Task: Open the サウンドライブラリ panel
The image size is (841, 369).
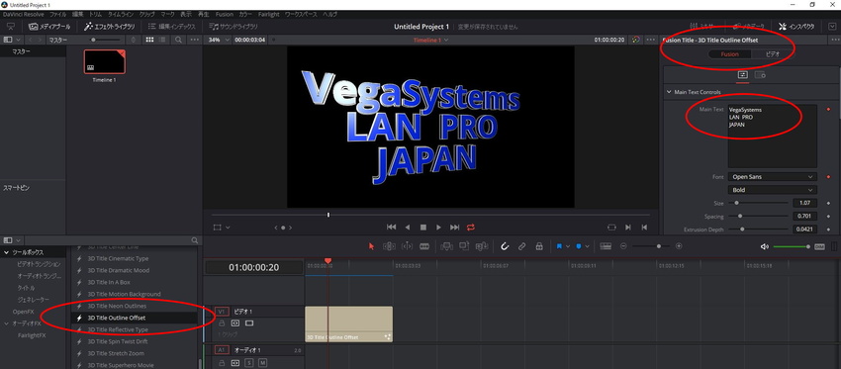Action: 234,27
